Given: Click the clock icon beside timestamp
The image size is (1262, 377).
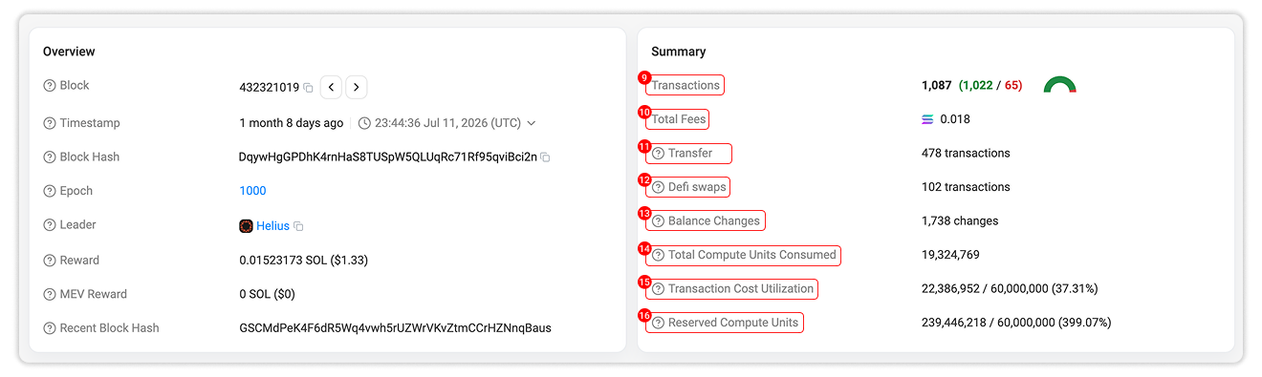Looking at the screenshot, I should coord(365,123).
